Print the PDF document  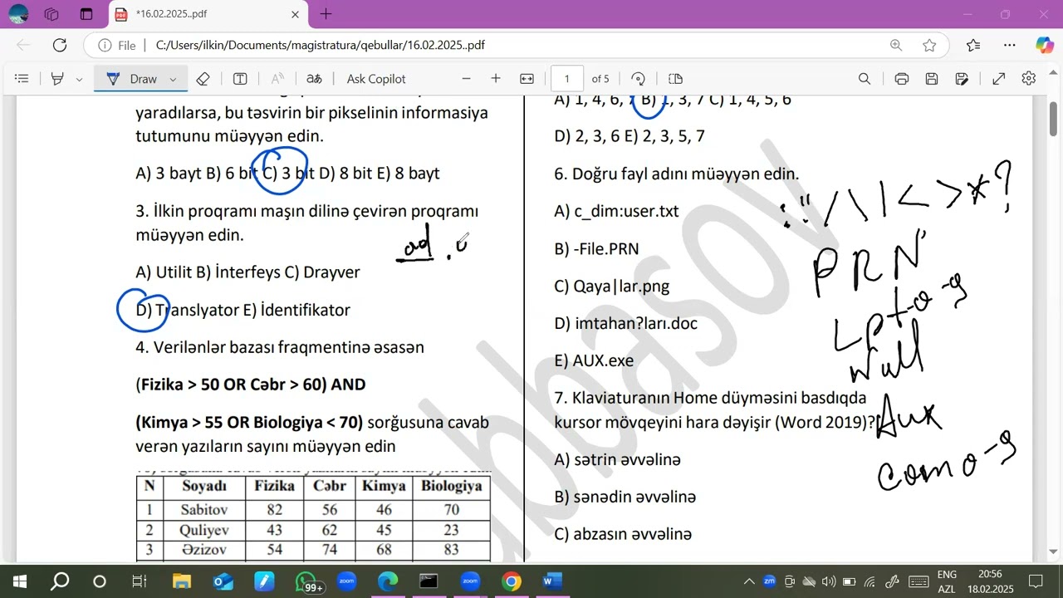pyautogui.click(x=902, y=79)
